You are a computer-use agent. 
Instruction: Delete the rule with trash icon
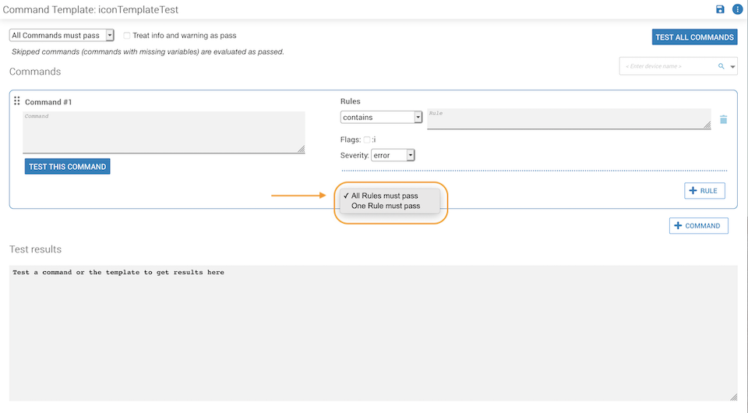(x=723, y=119)
